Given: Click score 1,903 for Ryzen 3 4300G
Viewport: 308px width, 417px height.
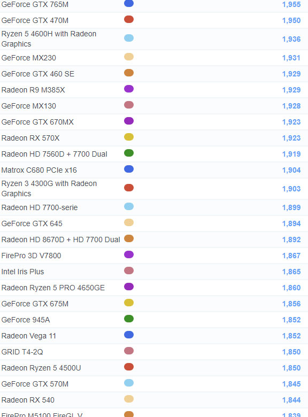Looking at the screenshot, I should [291, 189].
